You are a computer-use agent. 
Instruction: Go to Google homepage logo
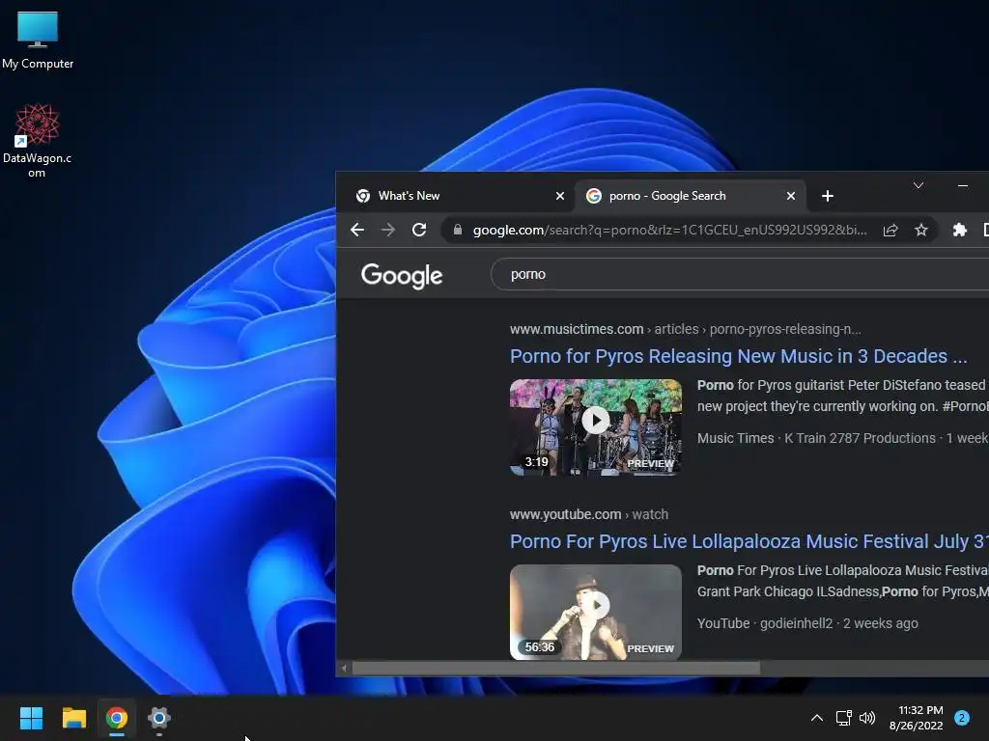402,275
